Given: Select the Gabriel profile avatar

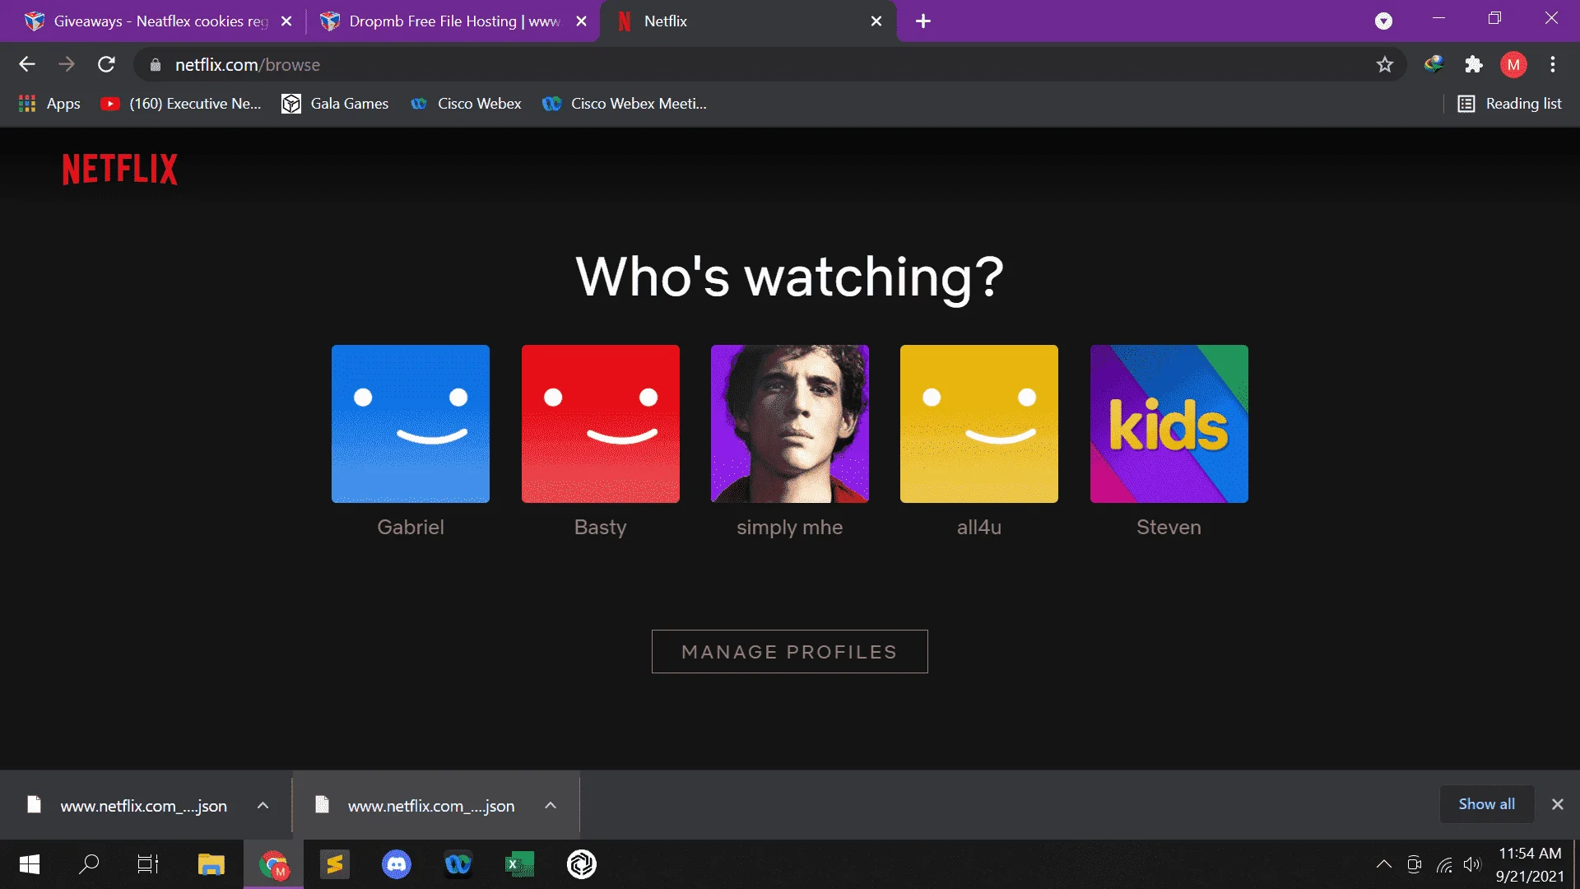Looking at the screenshot, I should point(411,424).
